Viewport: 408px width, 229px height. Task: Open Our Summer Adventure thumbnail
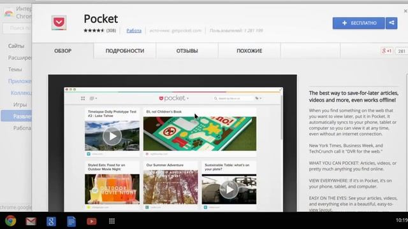171,187
